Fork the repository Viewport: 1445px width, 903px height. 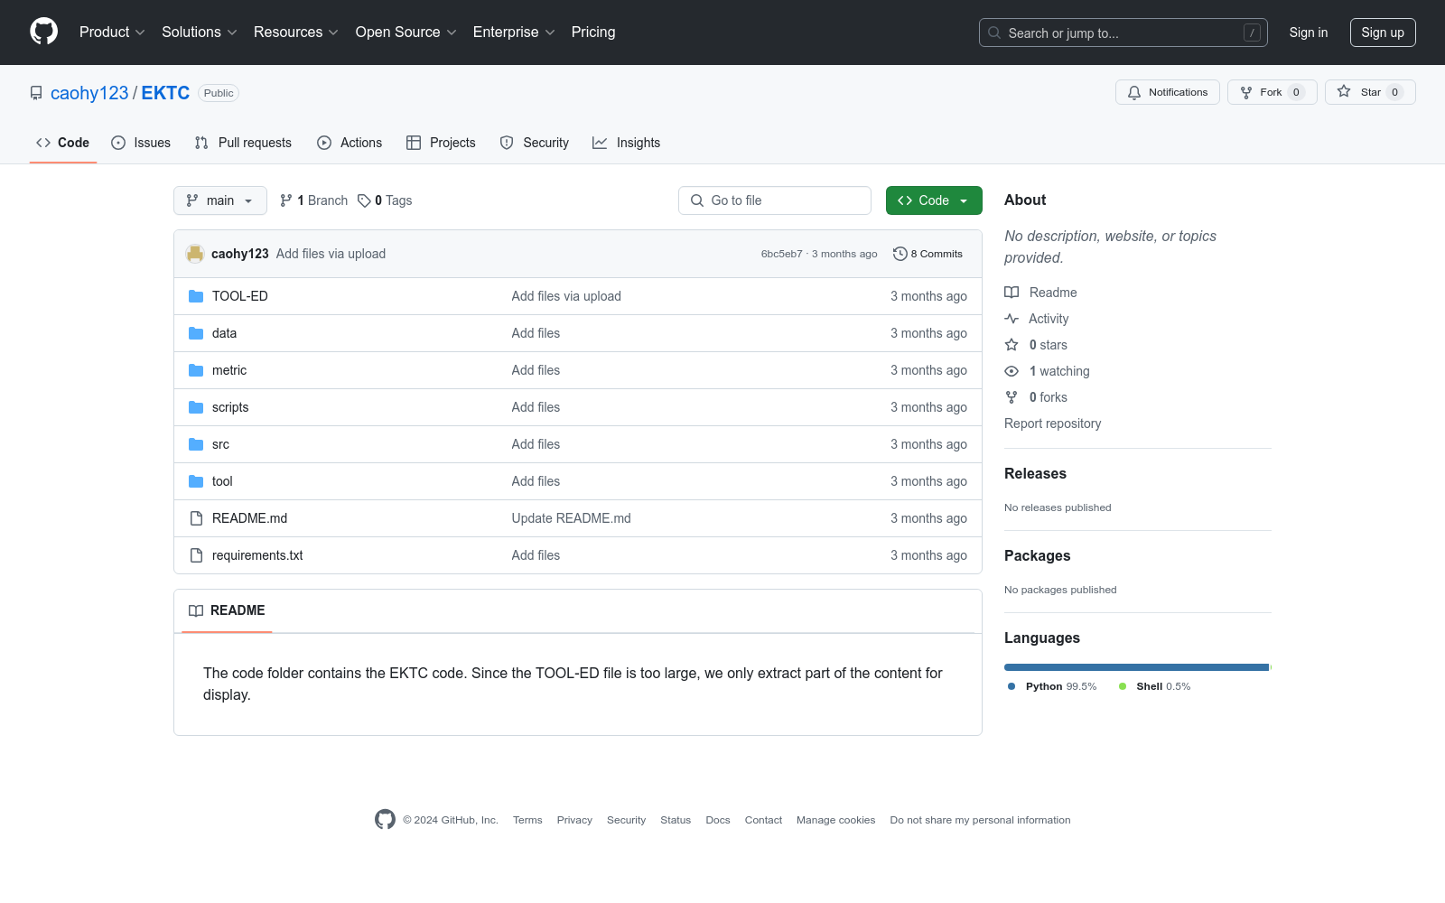point(1273,92)
